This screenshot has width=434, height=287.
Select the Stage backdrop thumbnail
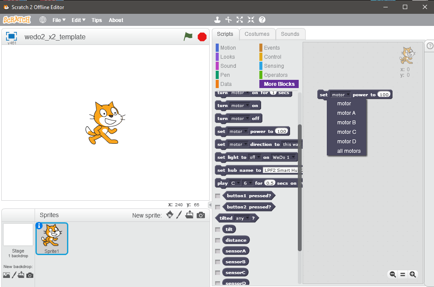(x=18, y=234)
